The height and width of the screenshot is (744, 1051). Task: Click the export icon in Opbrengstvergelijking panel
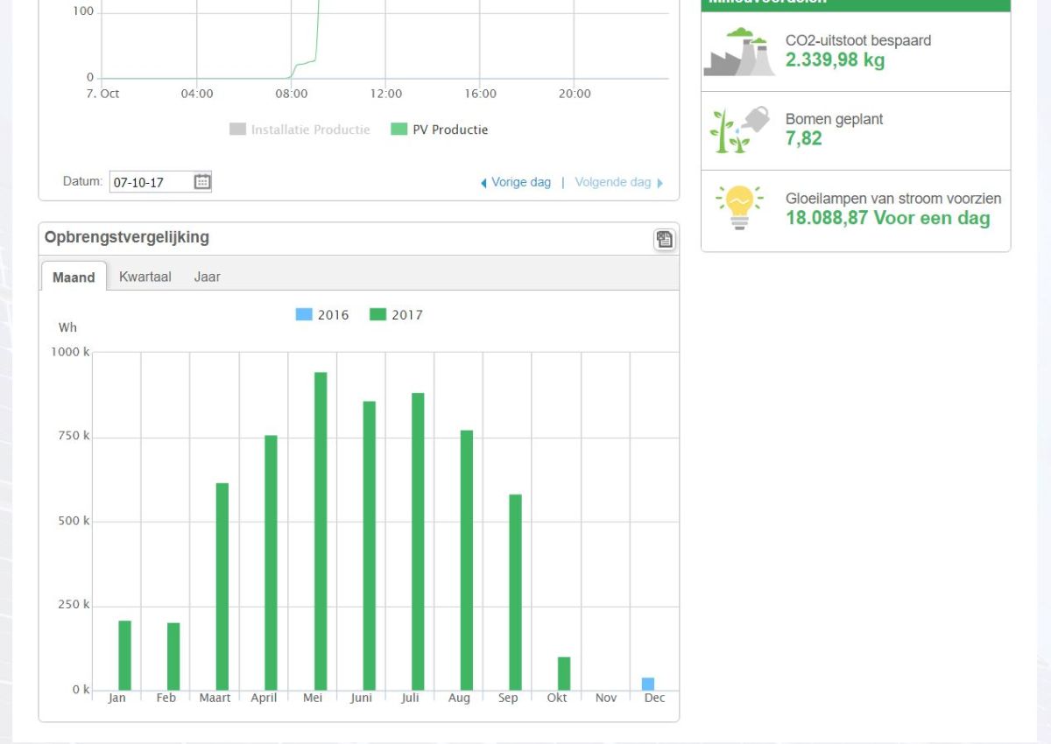click(x=665, y=240)
